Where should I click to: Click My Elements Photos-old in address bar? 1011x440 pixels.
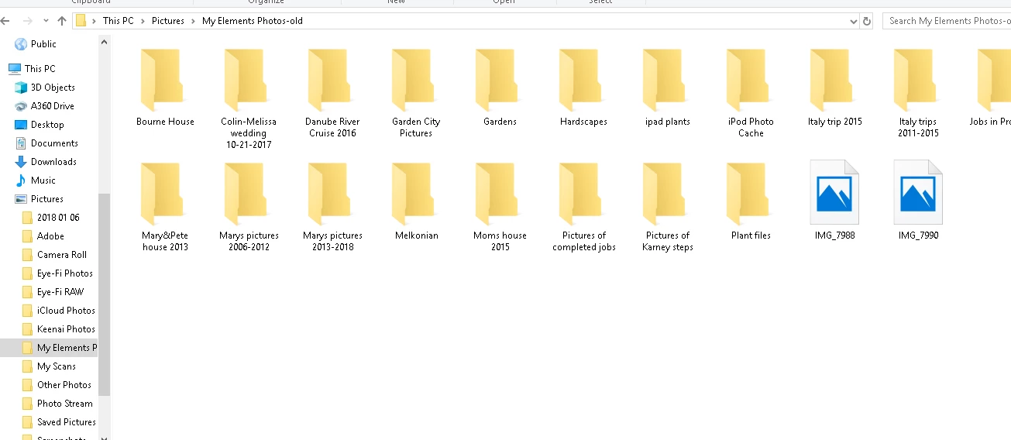coord(253,21)
